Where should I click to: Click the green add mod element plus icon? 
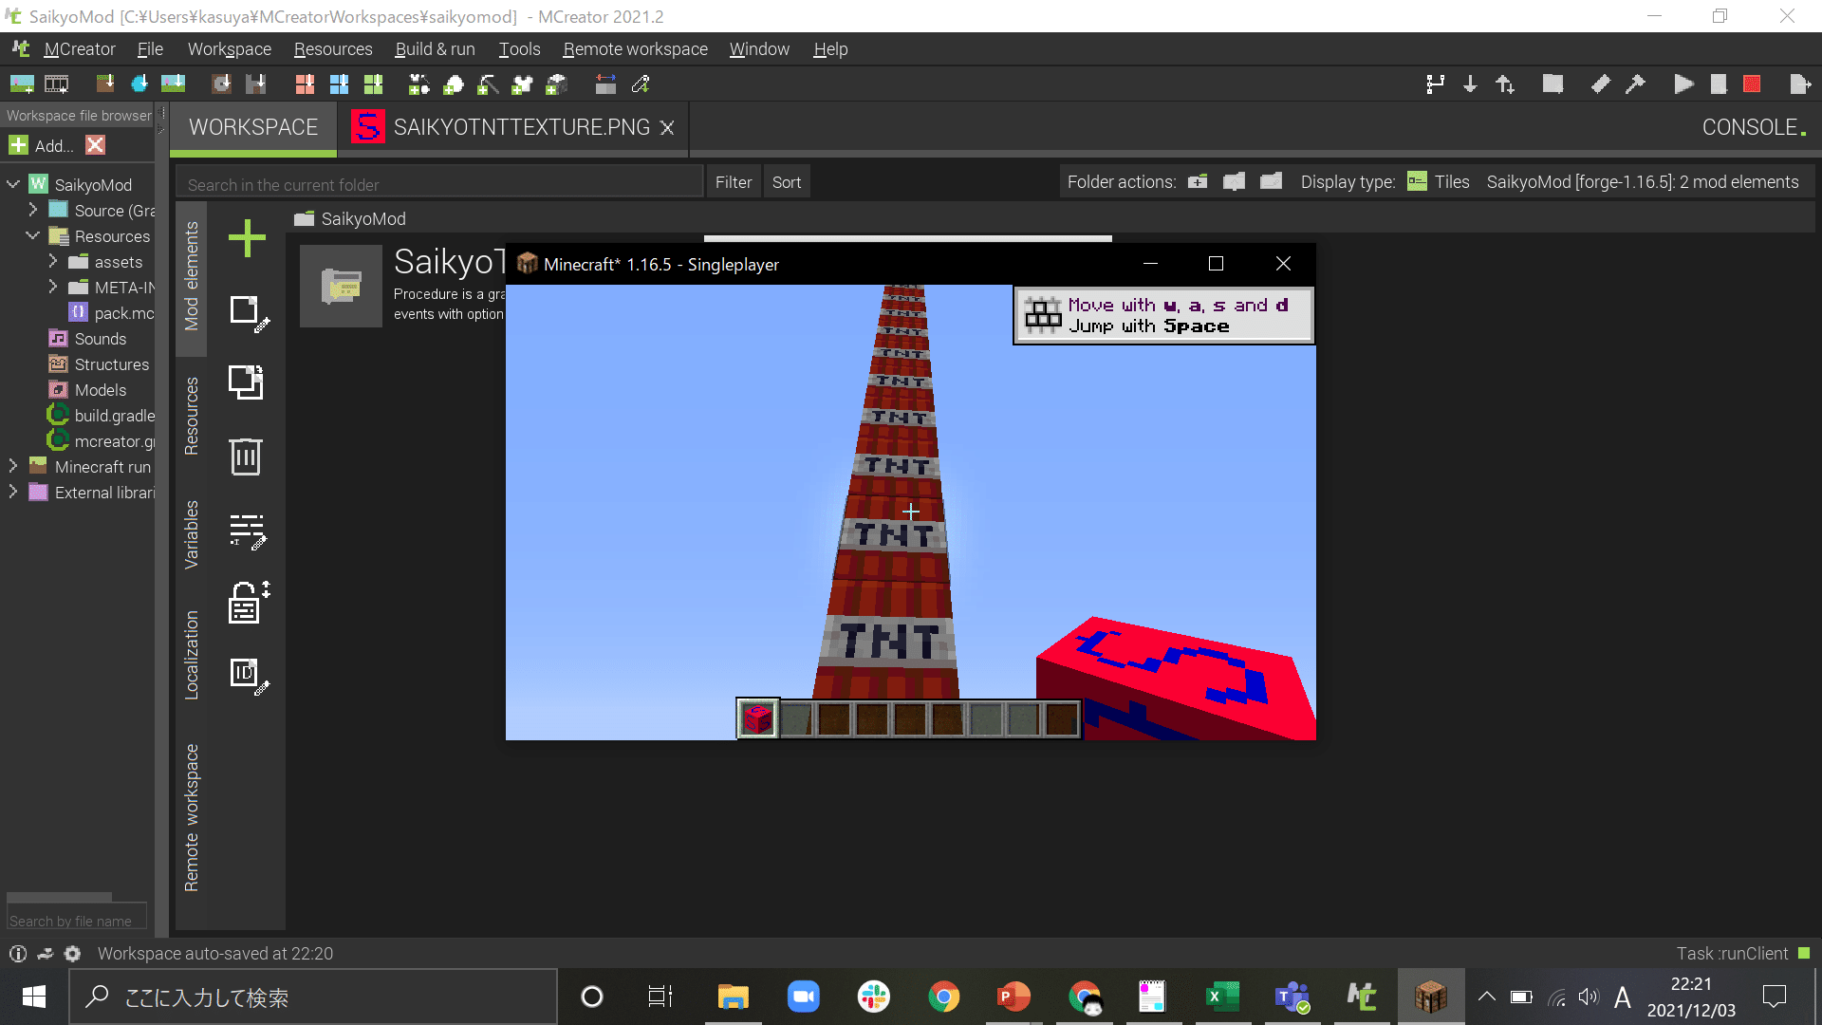247,238
